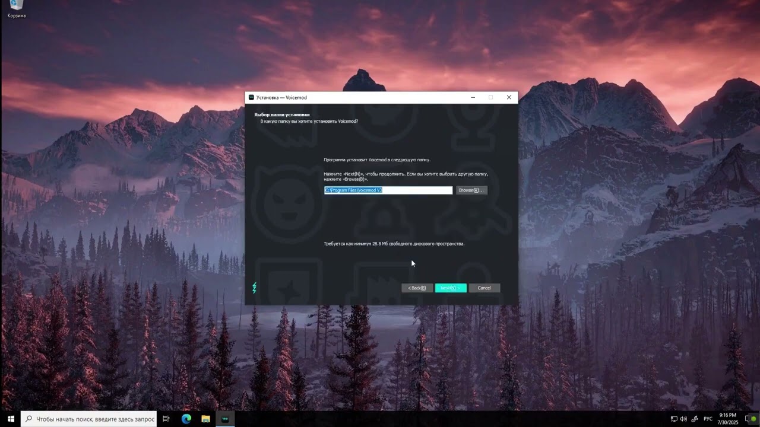
Task: Click the Voicemod icon in the title bar
Action: (251, 97)
